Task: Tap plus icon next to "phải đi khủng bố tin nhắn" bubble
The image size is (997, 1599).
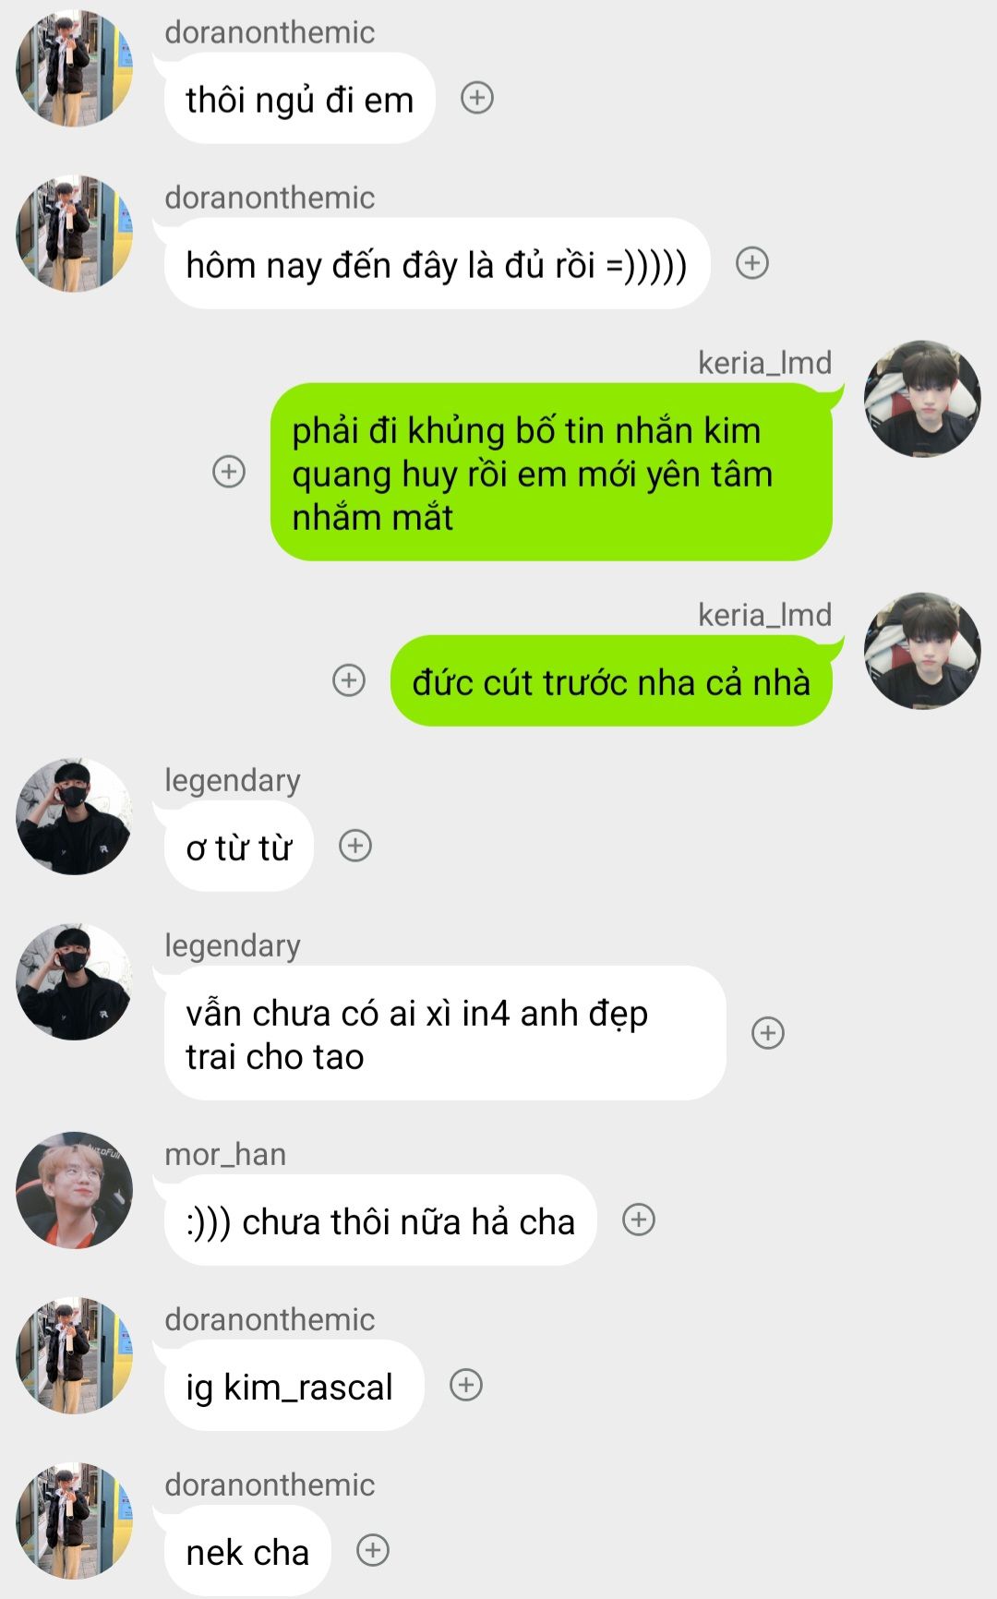Action: pyautogui.click(x=229, y=472)
